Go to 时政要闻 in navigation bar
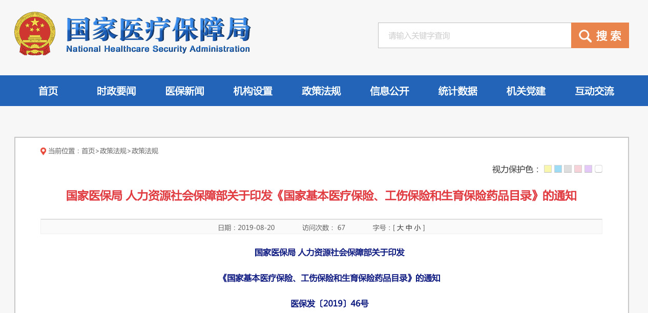648x313 pixels. click(116, 91)
